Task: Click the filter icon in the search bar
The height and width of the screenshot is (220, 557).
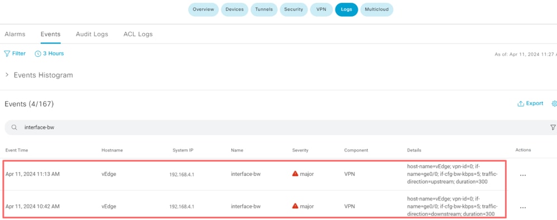Action: (x=553, y=128)
